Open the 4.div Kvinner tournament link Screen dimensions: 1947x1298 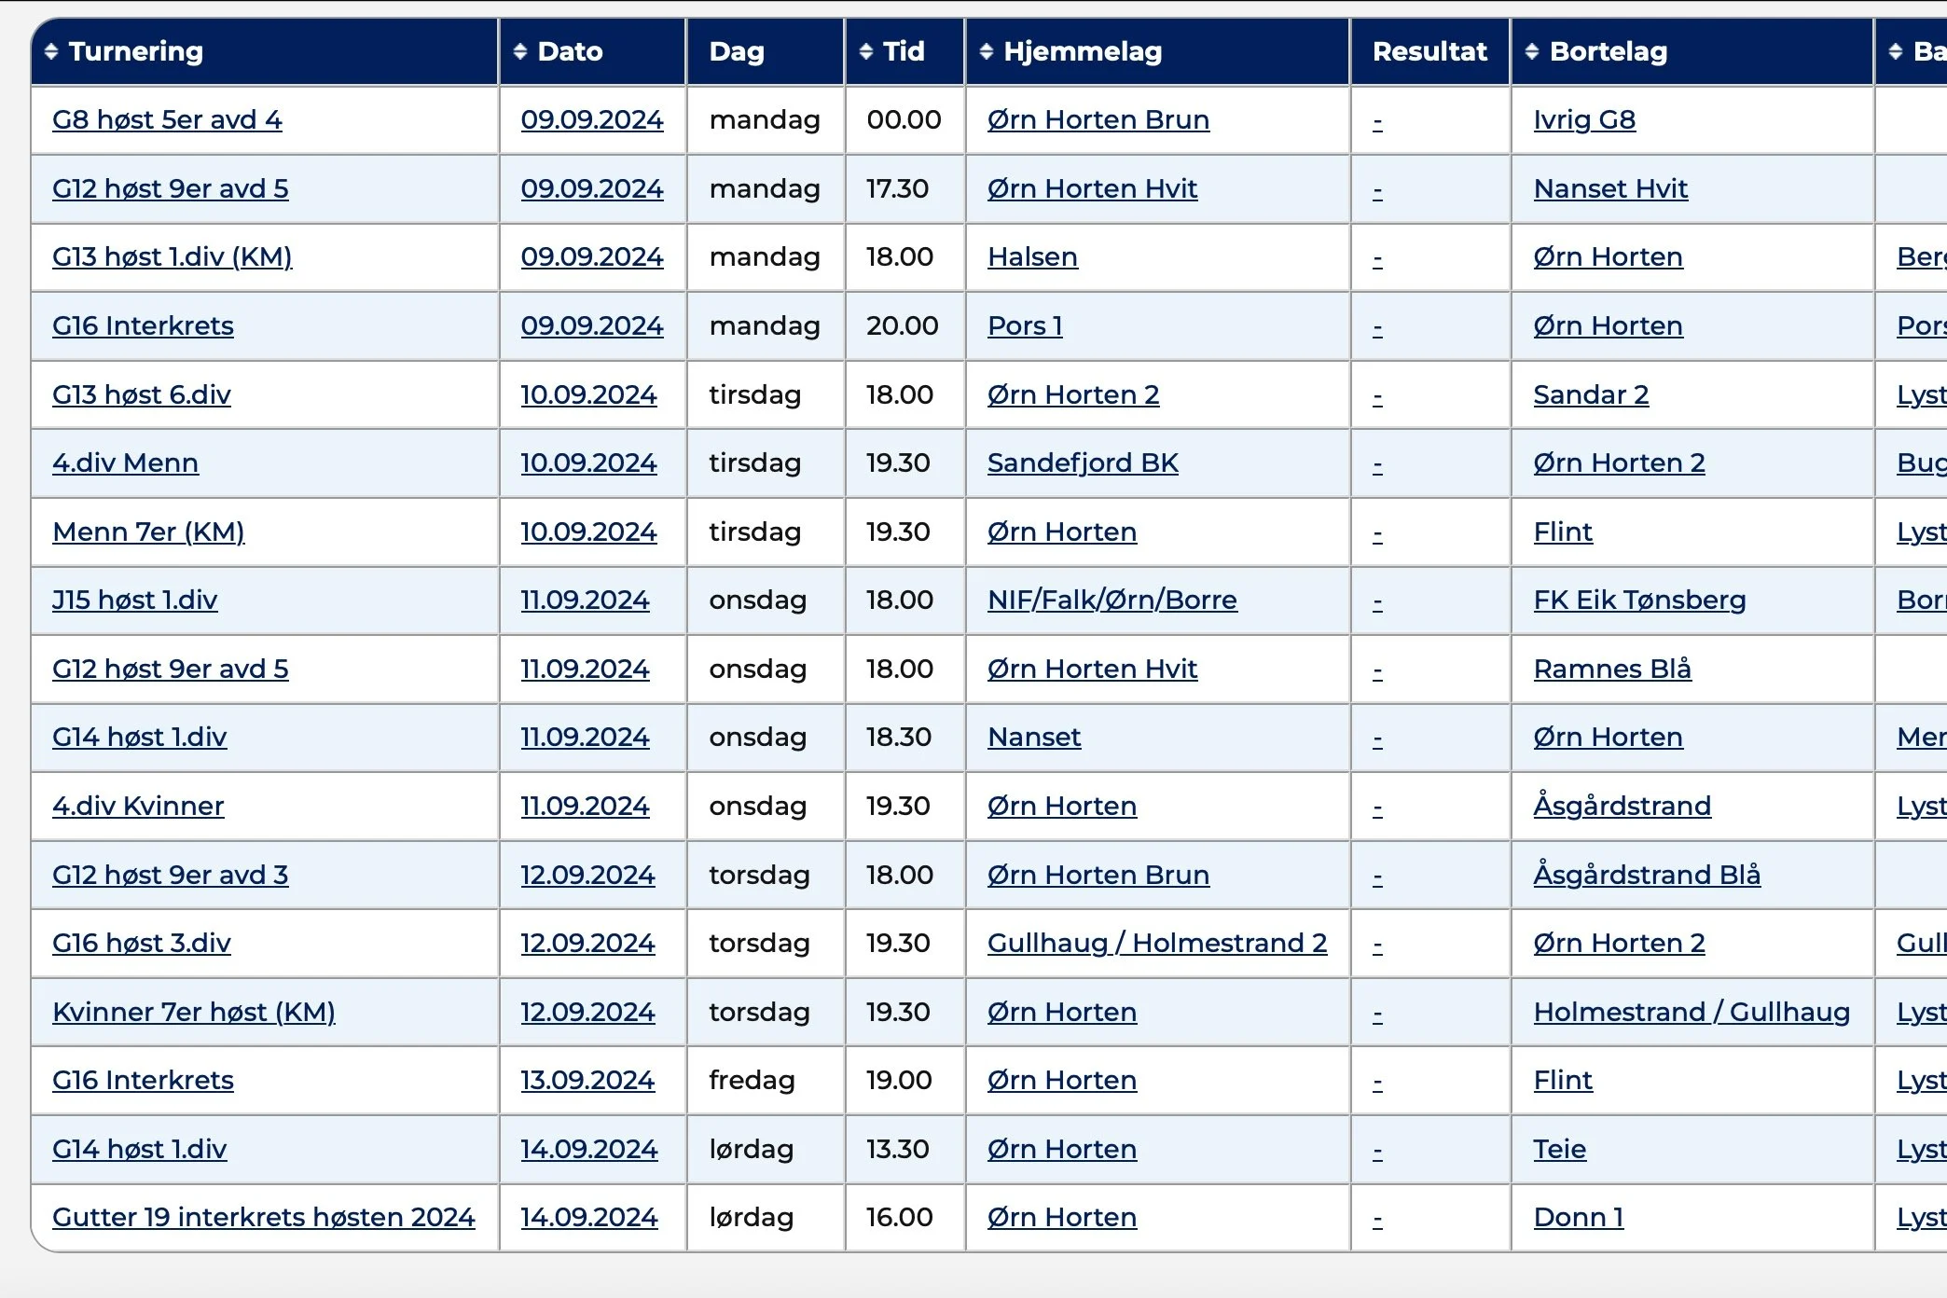[138, 807]
